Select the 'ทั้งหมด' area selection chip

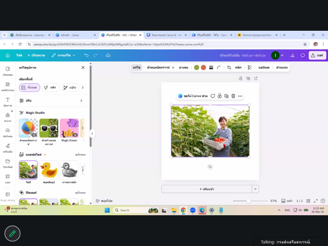(x=30, y=87)
